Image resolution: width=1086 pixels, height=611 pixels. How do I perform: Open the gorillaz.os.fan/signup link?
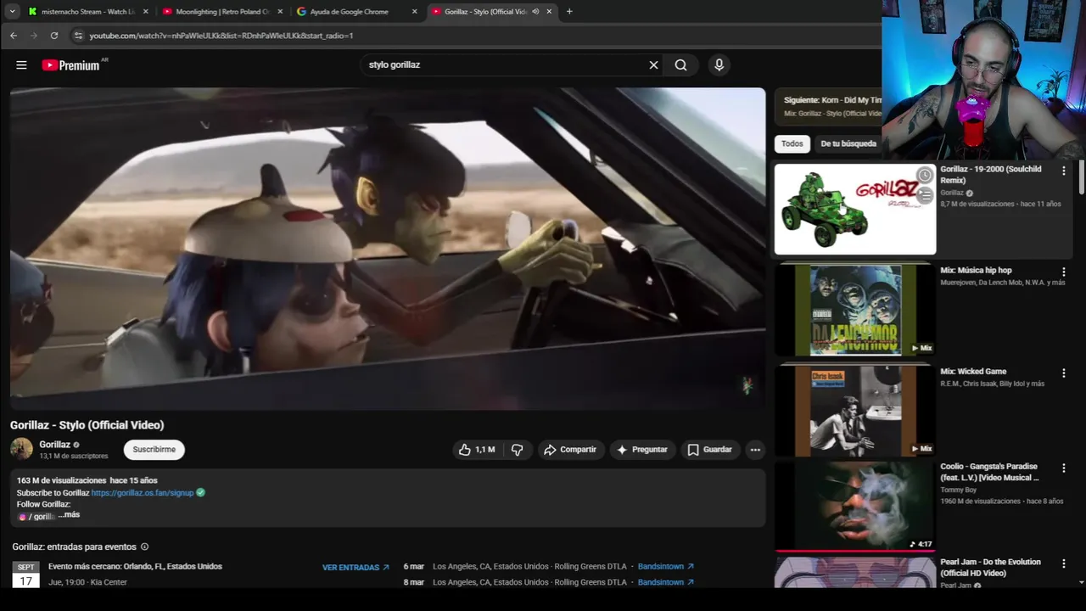[x=143, y=493]
